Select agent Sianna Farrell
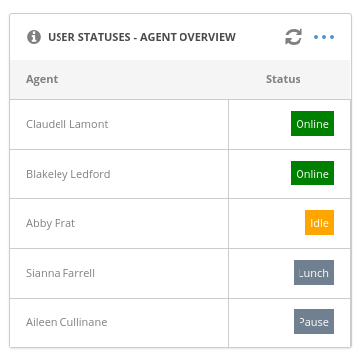360x361 pixels. pyautogui.click(x=60, y=273)
